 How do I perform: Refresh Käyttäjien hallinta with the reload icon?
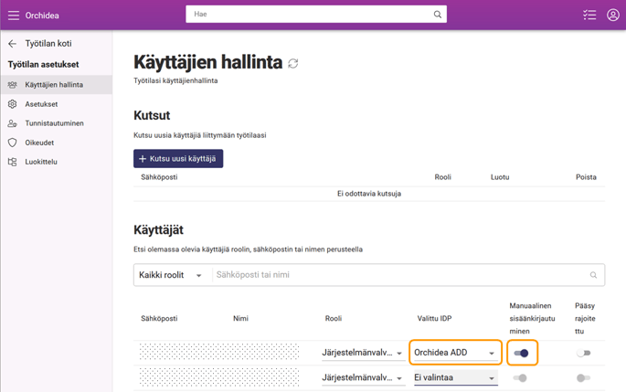[x=293, y=63]
